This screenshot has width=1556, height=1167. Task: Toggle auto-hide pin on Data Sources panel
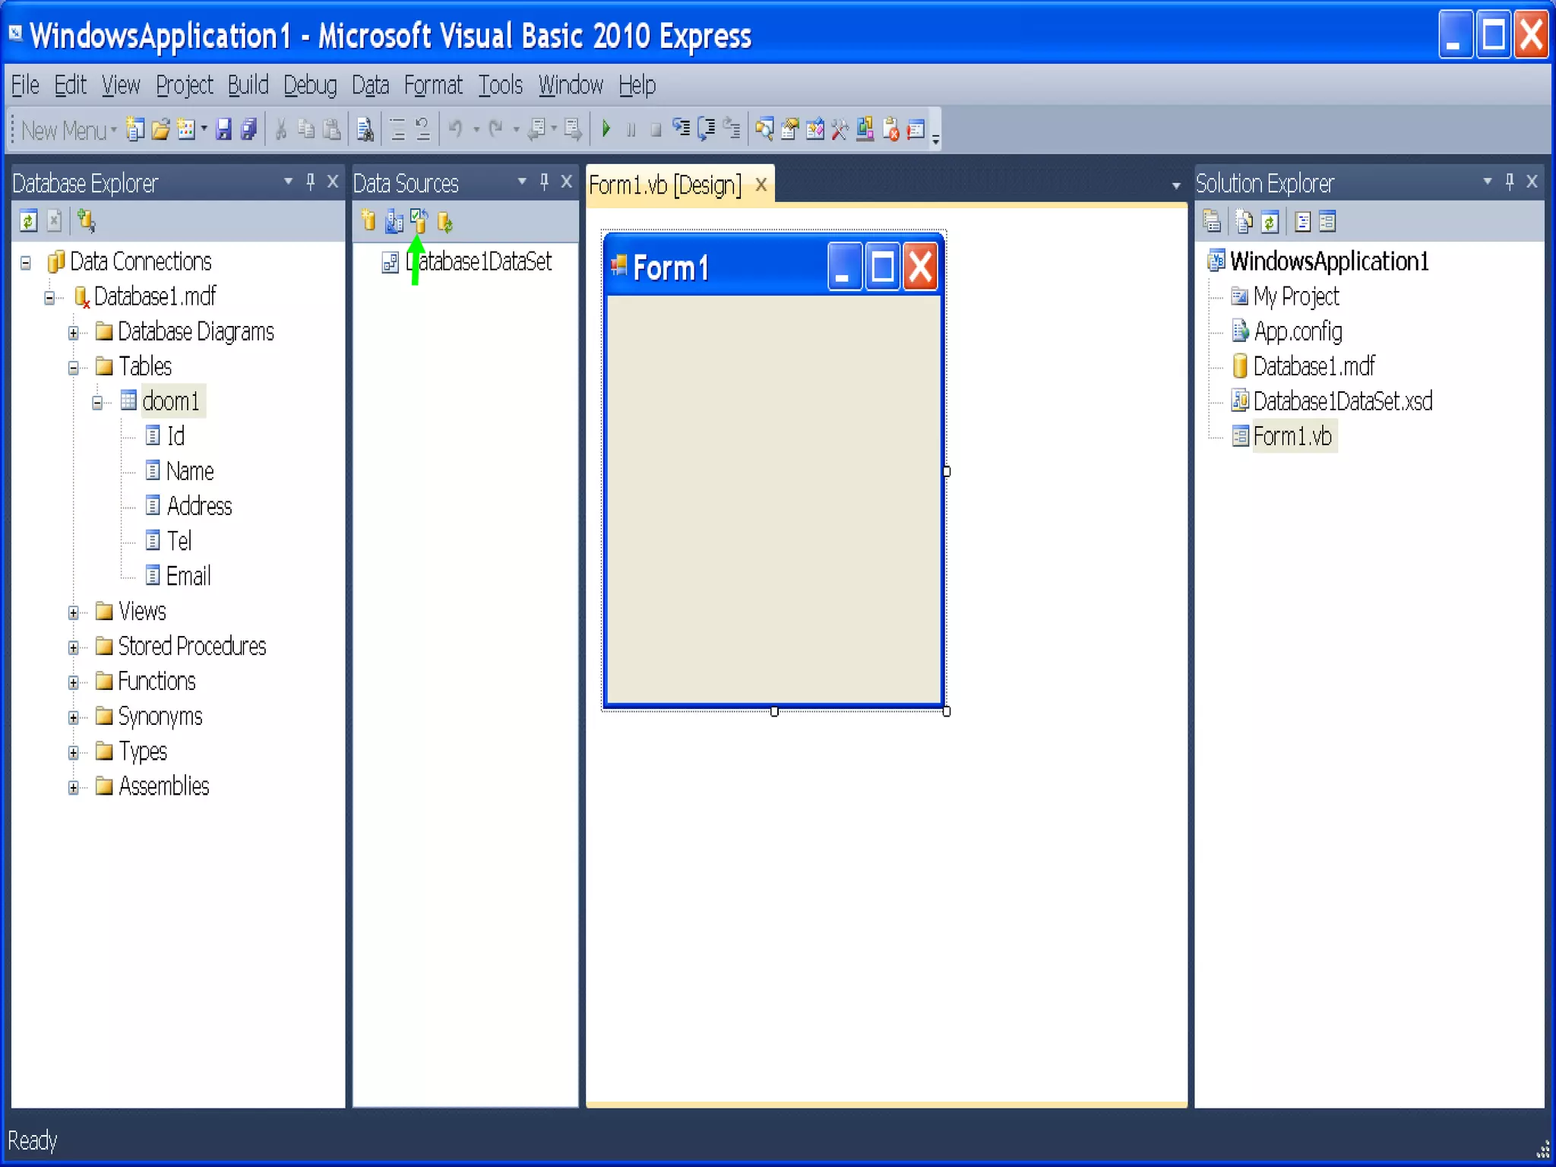(544, 182)
